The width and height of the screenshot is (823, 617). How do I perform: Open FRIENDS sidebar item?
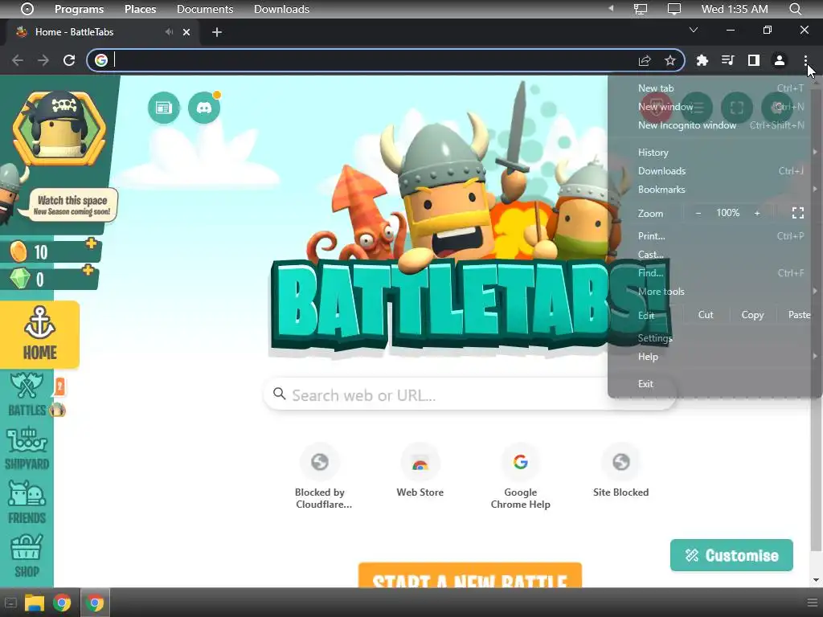(27, 503)
